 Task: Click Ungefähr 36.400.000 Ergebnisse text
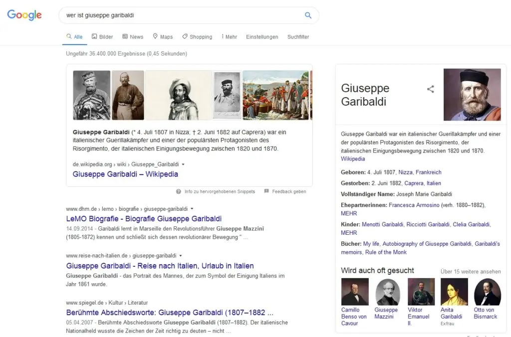click(x=126, y=54)
